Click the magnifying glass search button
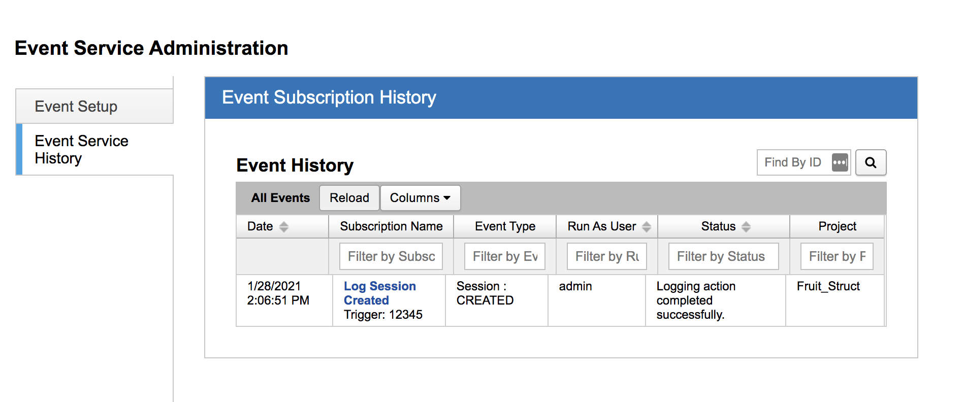 [871, 162]
